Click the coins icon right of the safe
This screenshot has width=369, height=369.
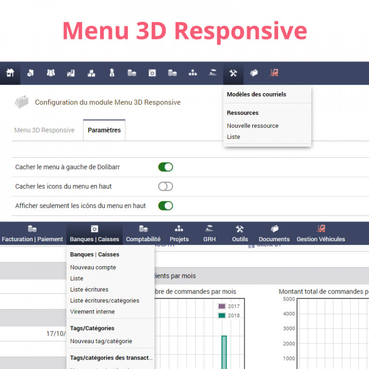[172, 73]
